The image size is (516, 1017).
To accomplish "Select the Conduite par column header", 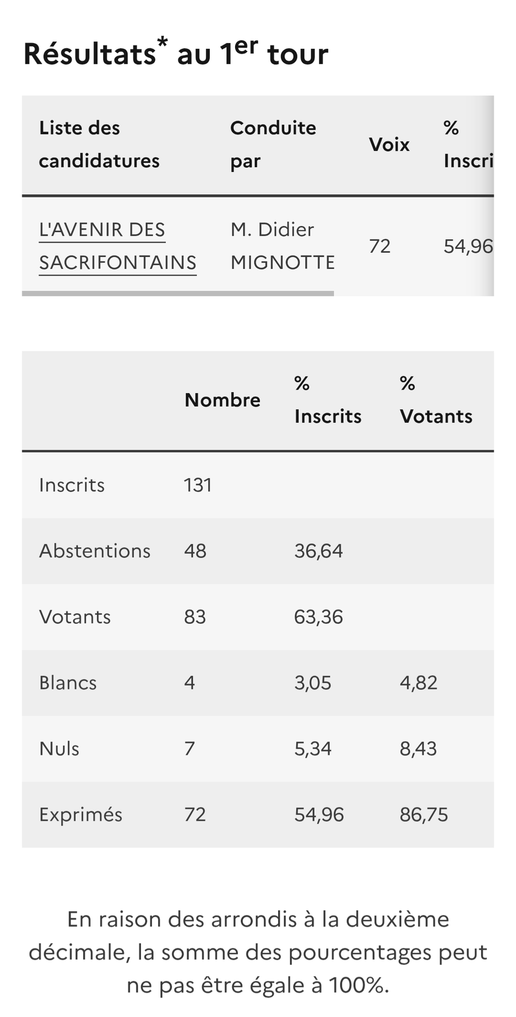I will (273, 144).
